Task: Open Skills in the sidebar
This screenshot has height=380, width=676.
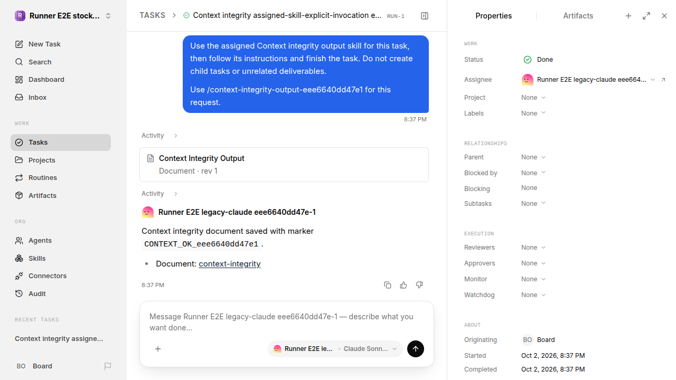Action: [x=37, y=258]
